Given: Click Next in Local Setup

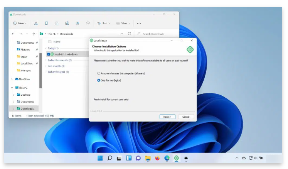Looking at the screenshot, I should (167, 117).
